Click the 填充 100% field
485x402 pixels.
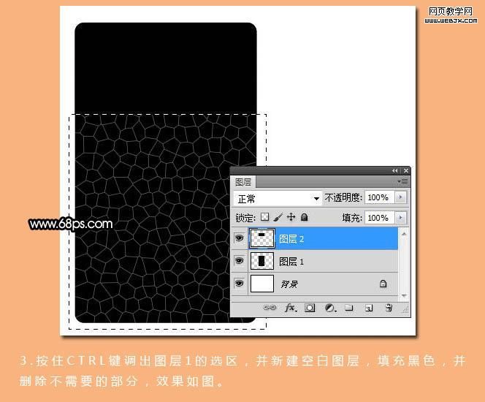click(380, 218)
